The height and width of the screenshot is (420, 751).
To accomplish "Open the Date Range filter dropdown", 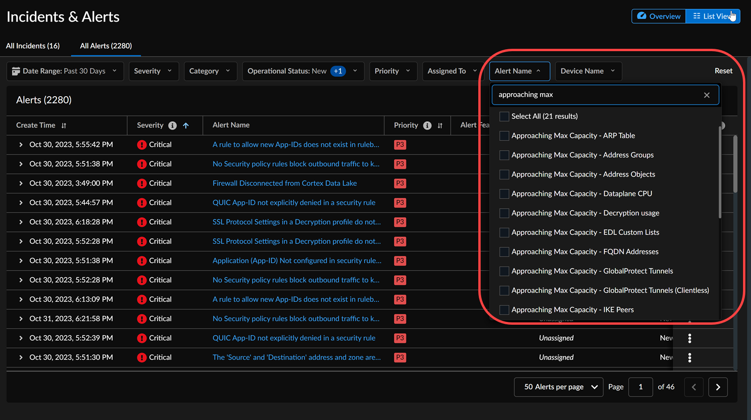I will pos(65,71).
